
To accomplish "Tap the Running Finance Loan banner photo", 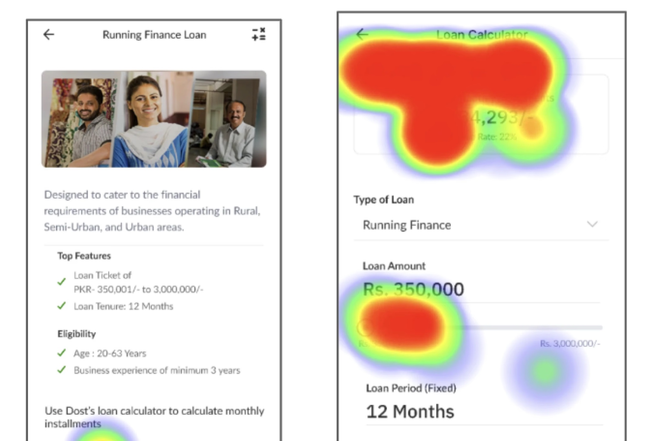I will 154,119.
